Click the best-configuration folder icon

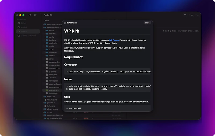click(45, 28)
